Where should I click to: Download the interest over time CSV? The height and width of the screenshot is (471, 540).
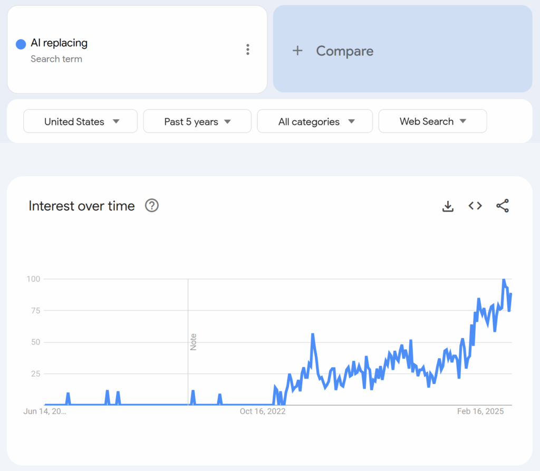[448, 206]
